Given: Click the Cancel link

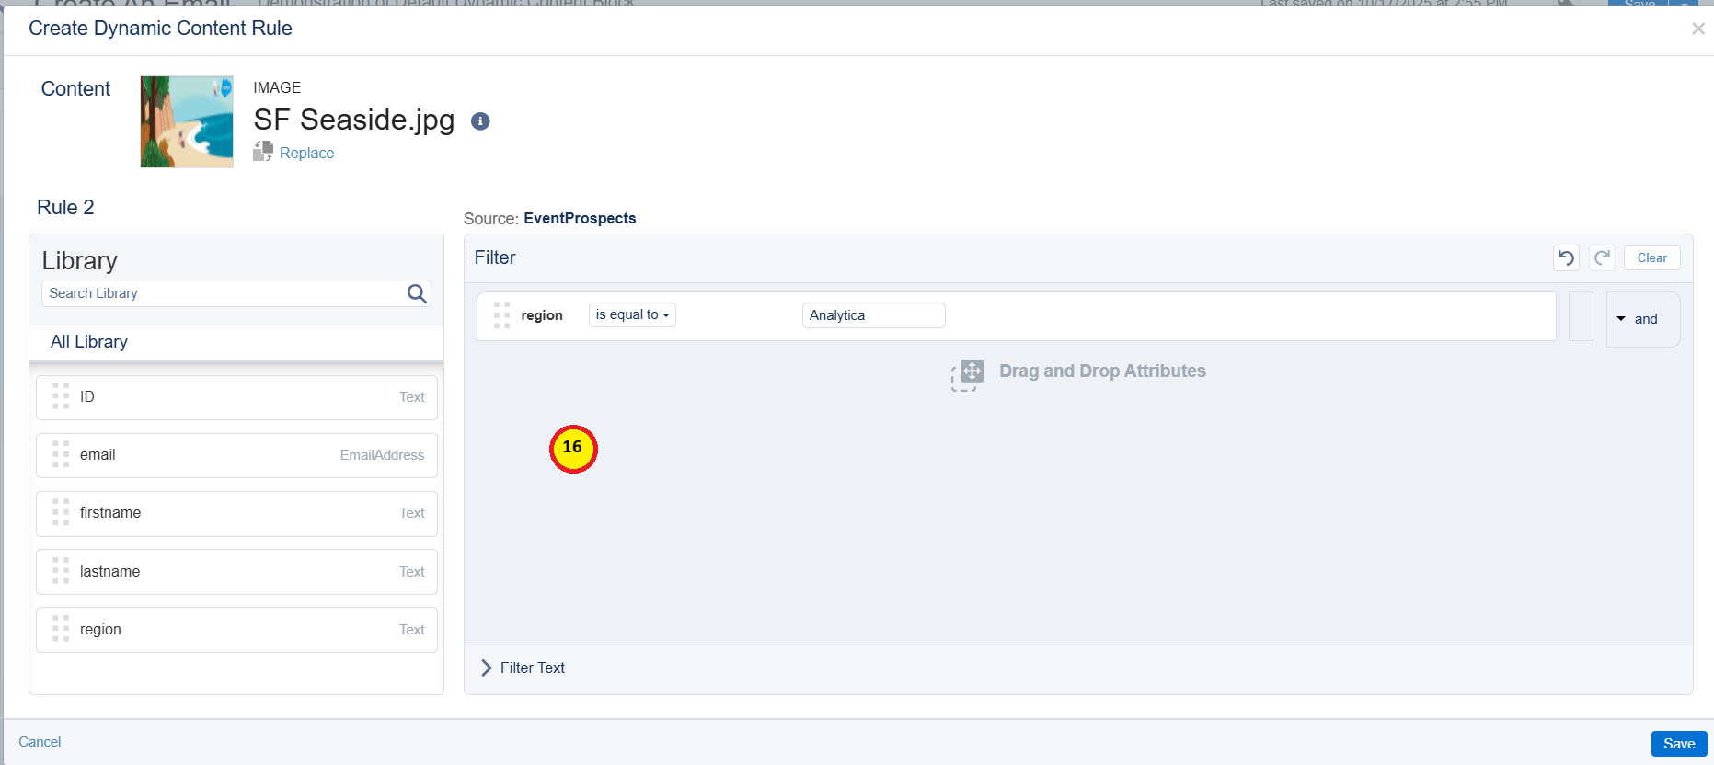Looking at the screenshot, I should point(40,742).
